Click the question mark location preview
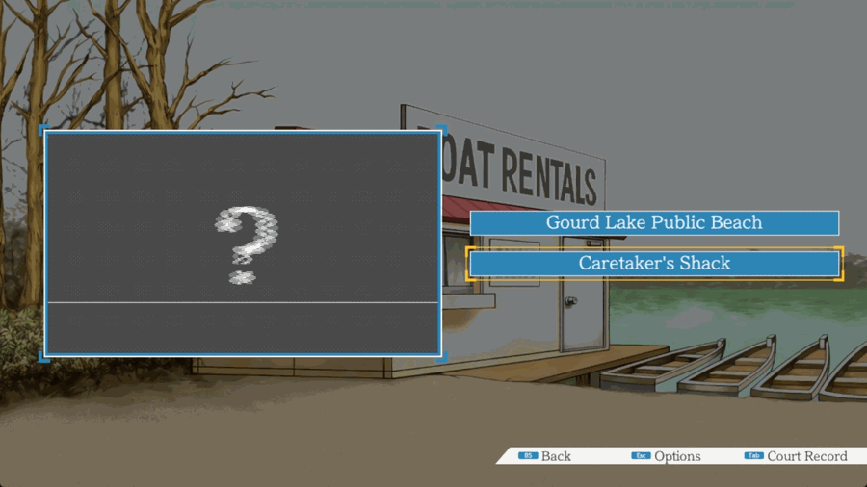Viewport: 867px width, 487px height. click(246, 245)
